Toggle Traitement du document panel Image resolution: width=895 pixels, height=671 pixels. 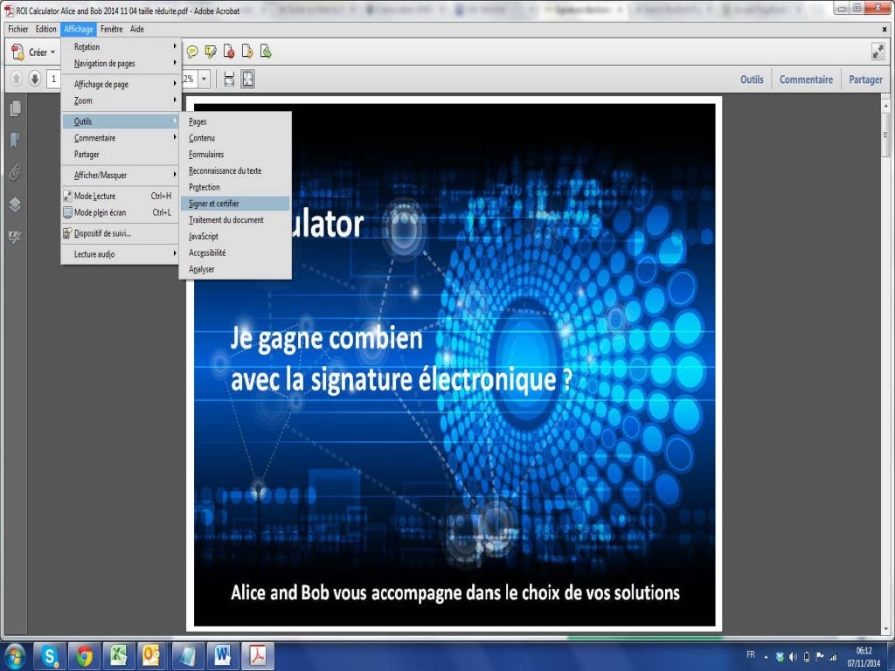(x=235, y=219)
